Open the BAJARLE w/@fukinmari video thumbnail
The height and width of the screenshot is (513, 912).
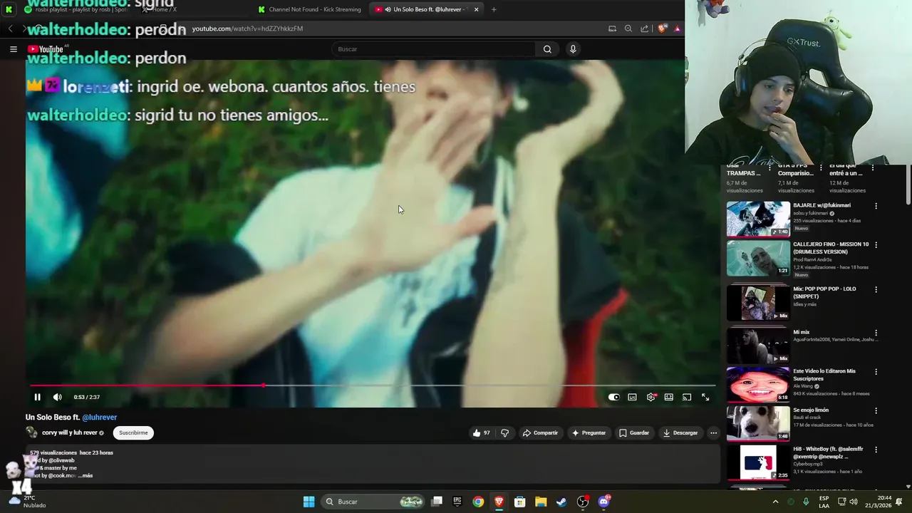(758, 219)
